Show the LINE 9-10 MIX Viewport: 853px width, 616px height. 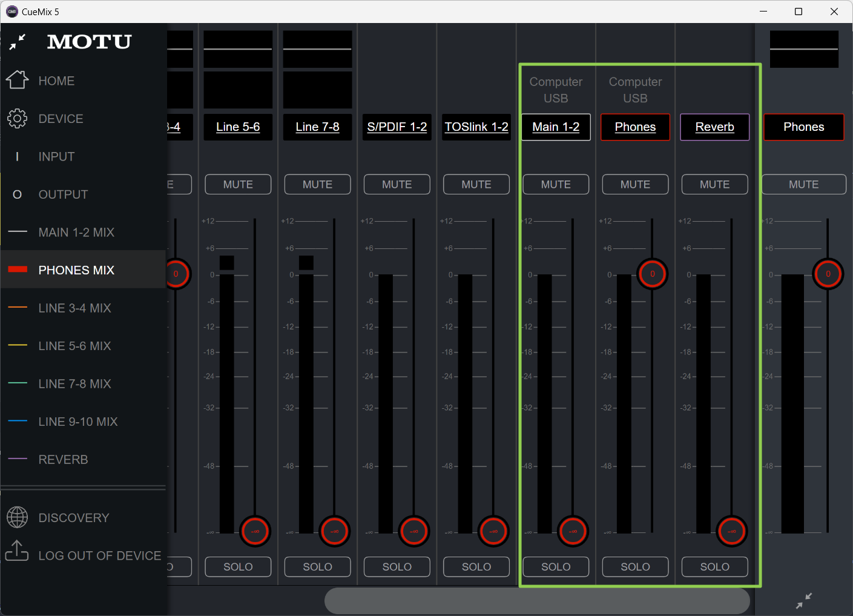83,422
